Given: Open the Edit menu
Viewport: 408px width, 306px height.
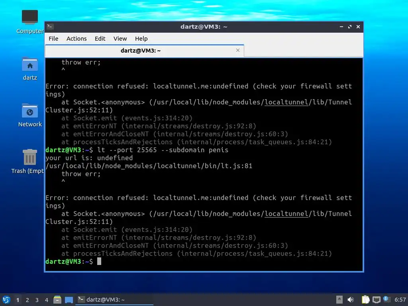Looking at the screenshot, I should (100, 39).
